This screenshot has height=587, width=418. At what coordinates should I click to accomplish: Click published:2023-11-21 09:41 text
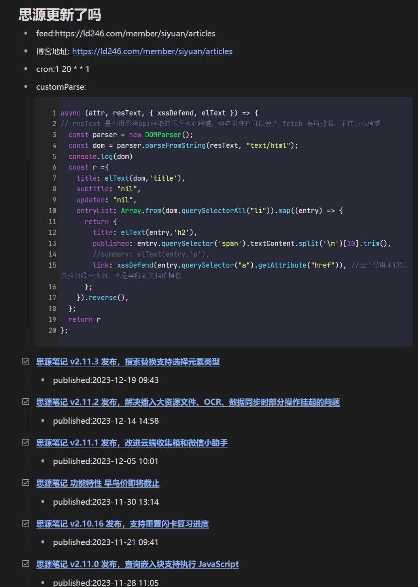106,542
